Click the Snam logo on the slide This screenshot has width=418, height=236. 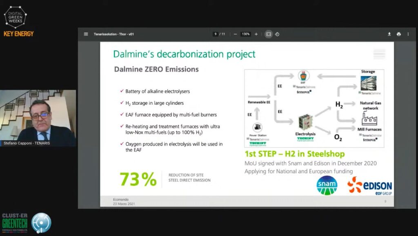[327, 186]
